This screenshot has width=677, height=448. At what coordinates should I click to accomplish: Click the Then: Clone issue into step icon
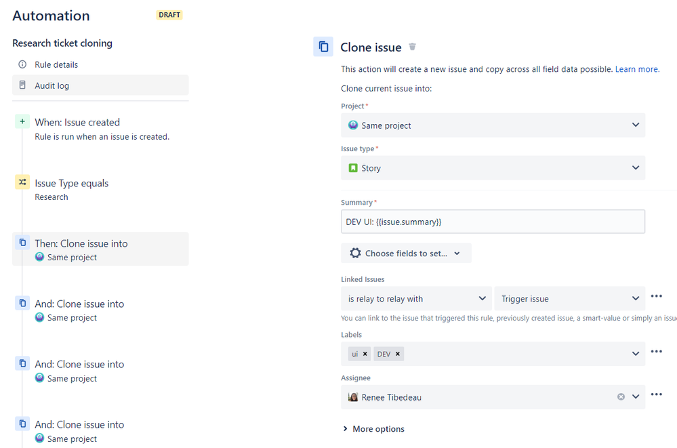point(22,243)
